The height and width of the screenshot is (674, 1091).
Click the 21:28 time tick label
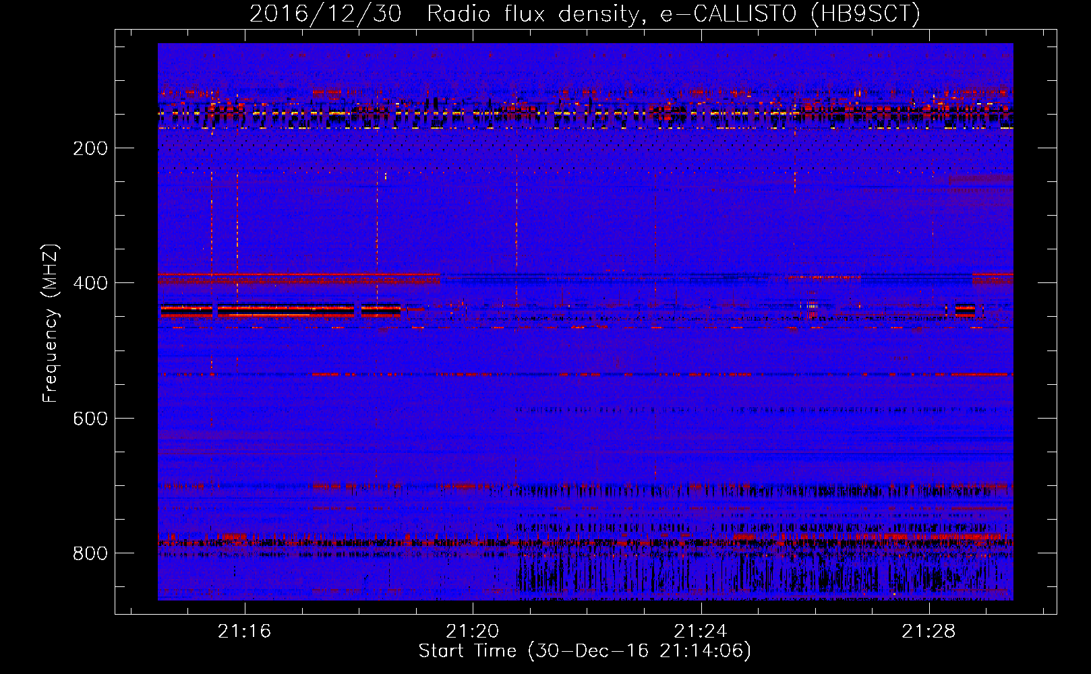(928, 631)
